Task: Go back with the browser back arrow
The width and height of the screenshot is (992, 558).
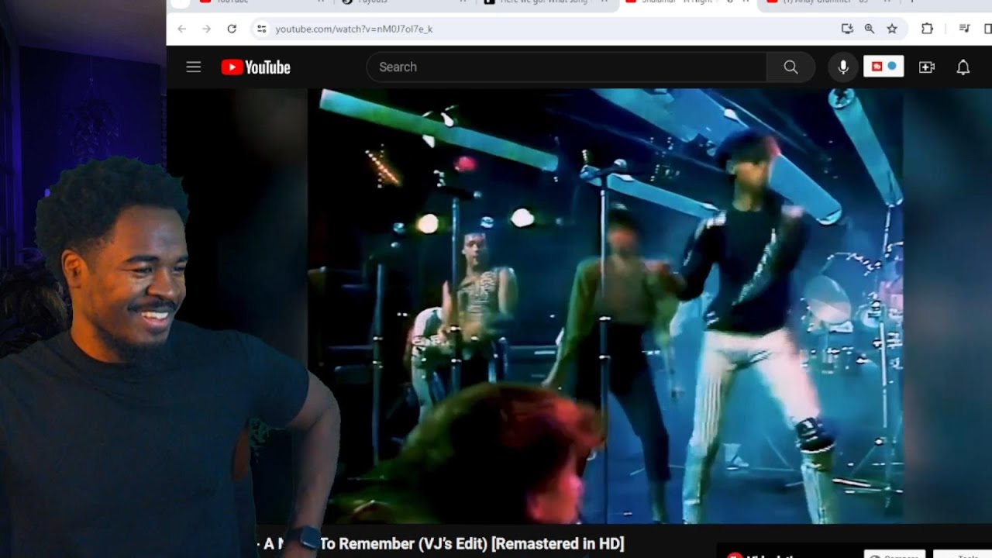Action: tap(181, 29)
